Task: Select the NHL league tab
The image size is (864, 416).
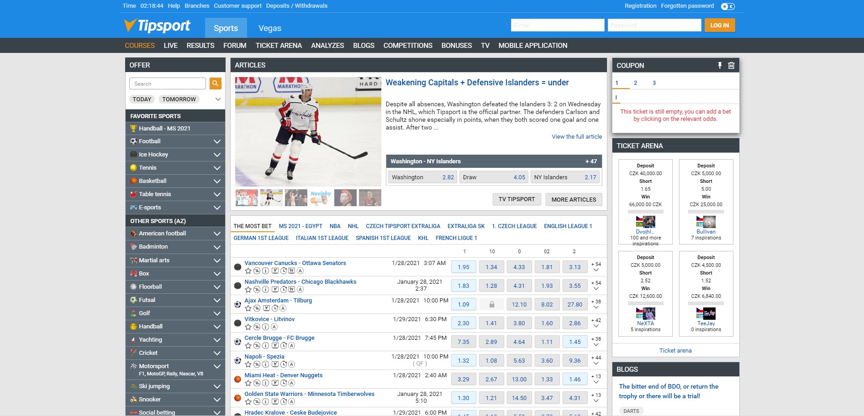Action: [353, 226]
